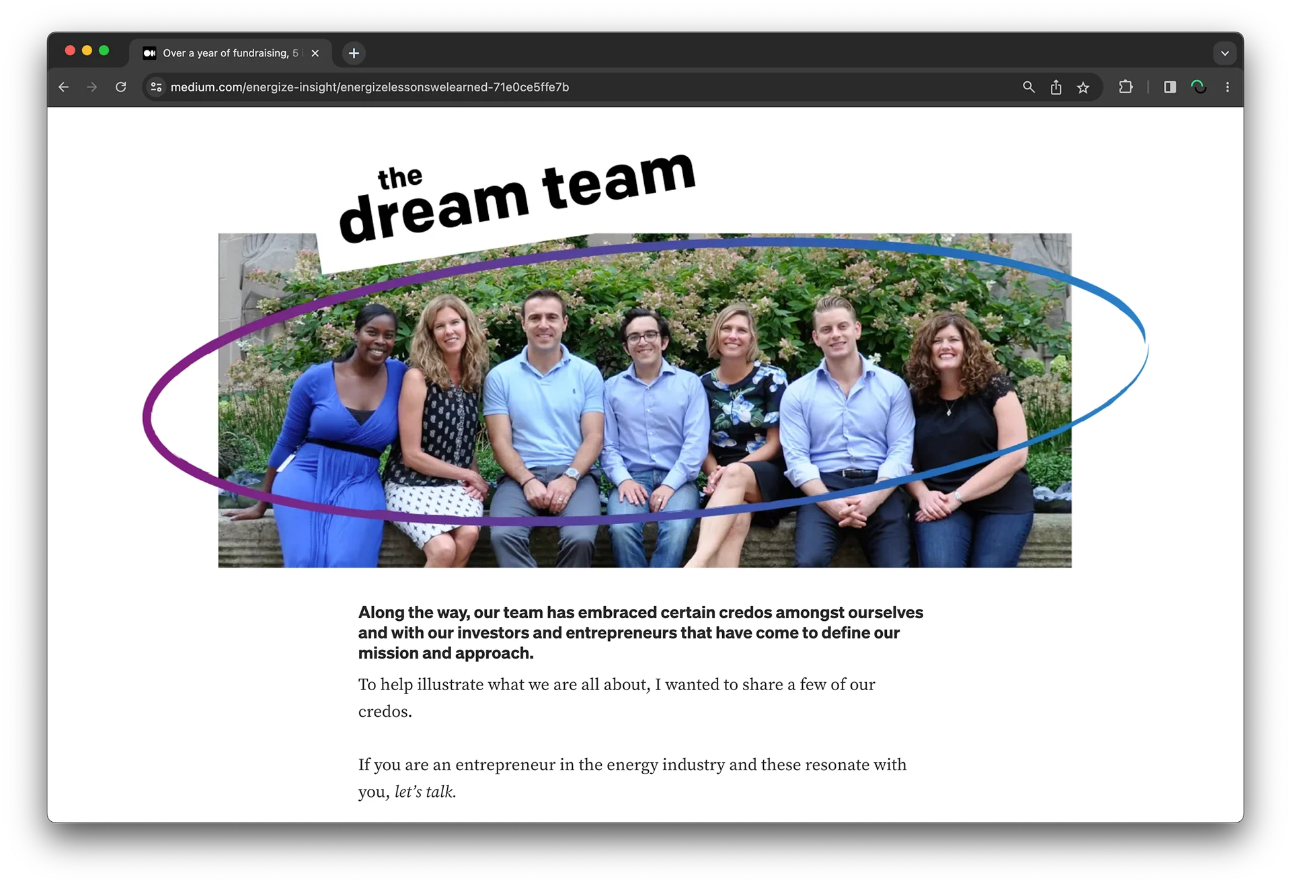
Task: Expand the tab search chevron
Action: 1224,53
